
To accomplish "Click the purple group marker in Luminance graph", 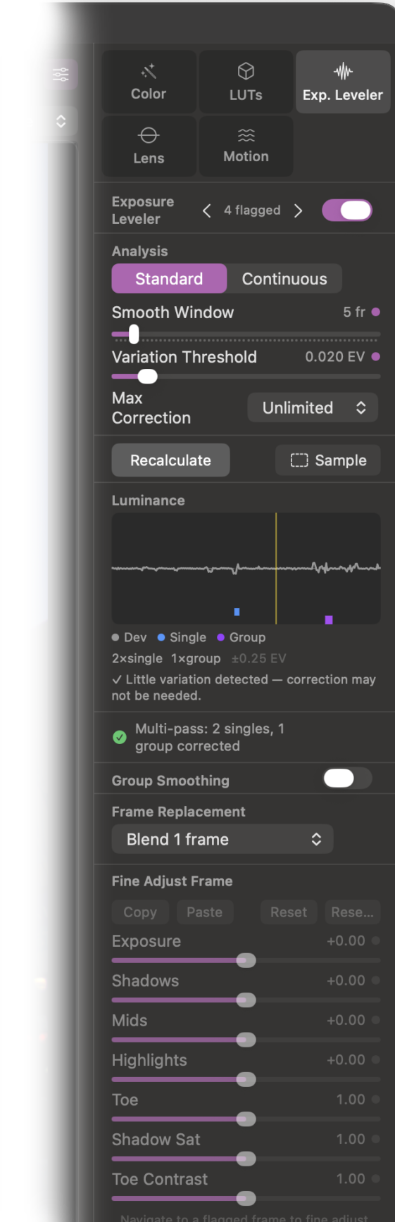I will pyautogui.click(x=329, y=619).
